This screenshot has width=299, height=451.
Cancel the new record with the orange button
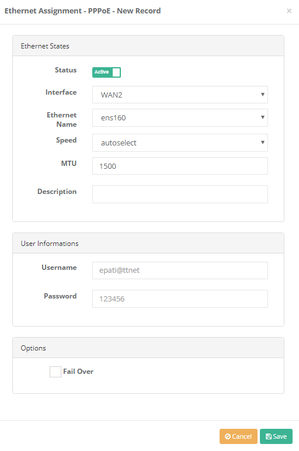238,436
